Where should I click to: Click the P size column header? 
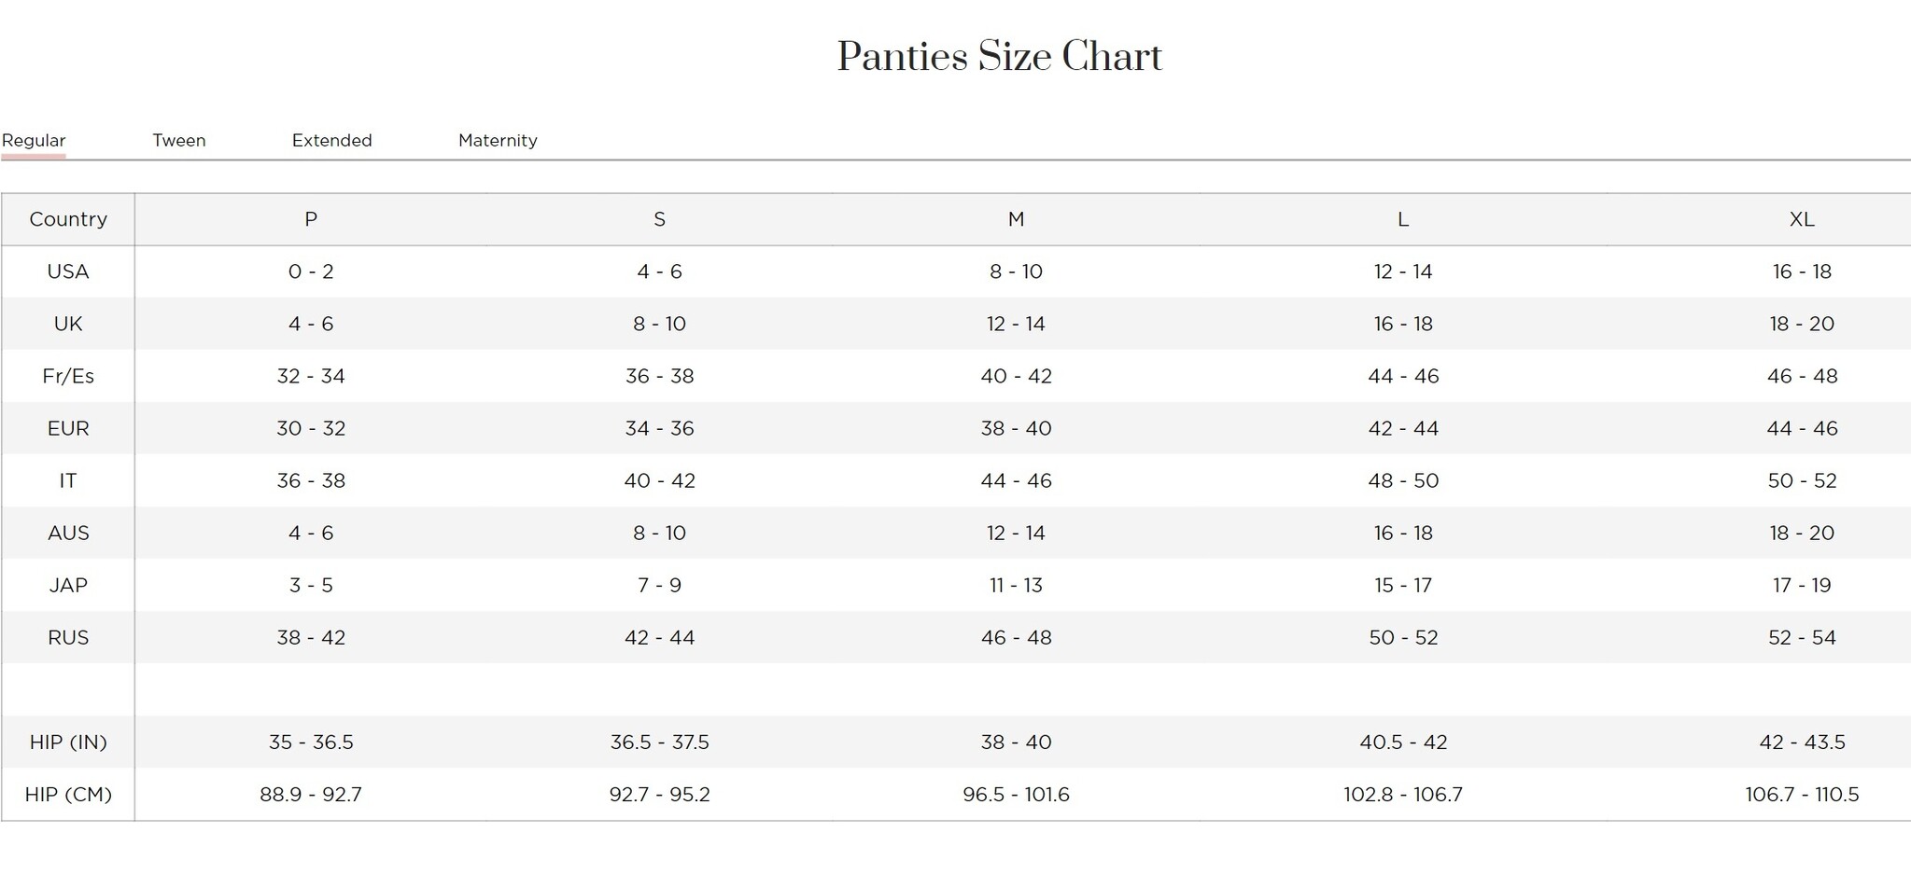point(311,219)
